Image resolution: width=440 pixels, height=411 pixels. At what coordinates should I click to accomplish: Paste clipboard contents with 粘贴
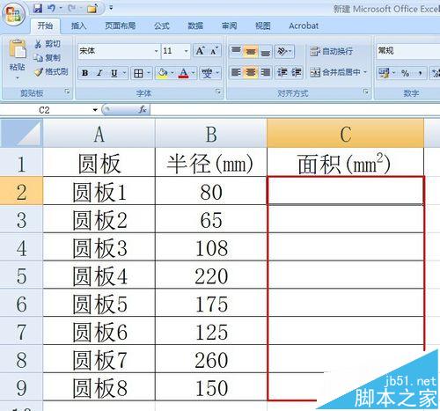pos(17,59)
